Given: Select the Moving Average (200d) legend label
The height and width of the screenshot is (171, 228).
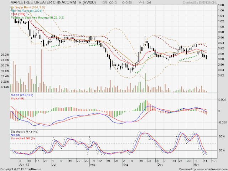Looking at the screenshot, I should (27, 11).
